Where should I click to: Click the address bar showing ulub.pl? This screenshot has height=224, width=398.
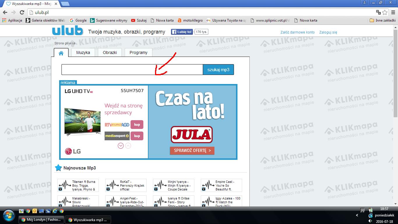(x=201, y=12)
